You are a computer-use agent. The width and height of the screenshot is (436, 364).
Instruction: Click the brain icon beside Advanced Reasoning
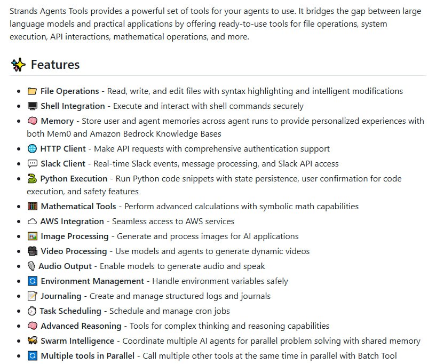32,326
